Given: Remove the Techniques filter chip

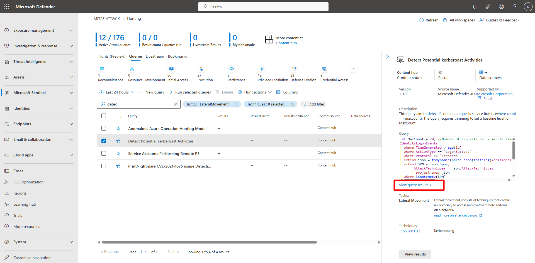Looking at the screenshot, I should click(292, 104).
